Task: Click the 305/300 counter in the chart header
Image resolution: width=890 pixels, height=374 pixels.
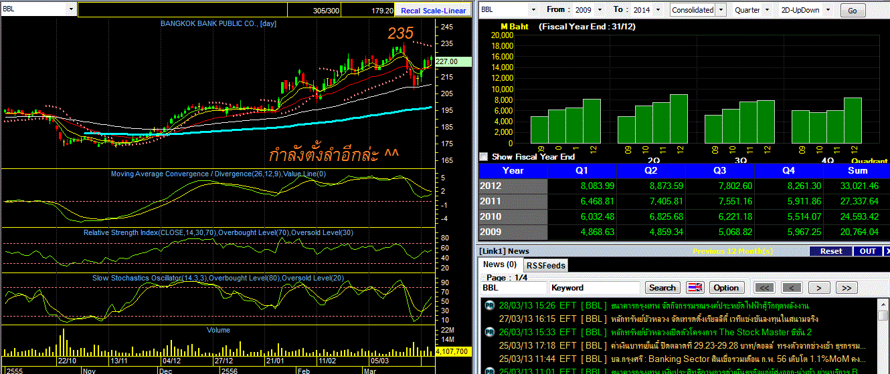Action: pos(326,11)
